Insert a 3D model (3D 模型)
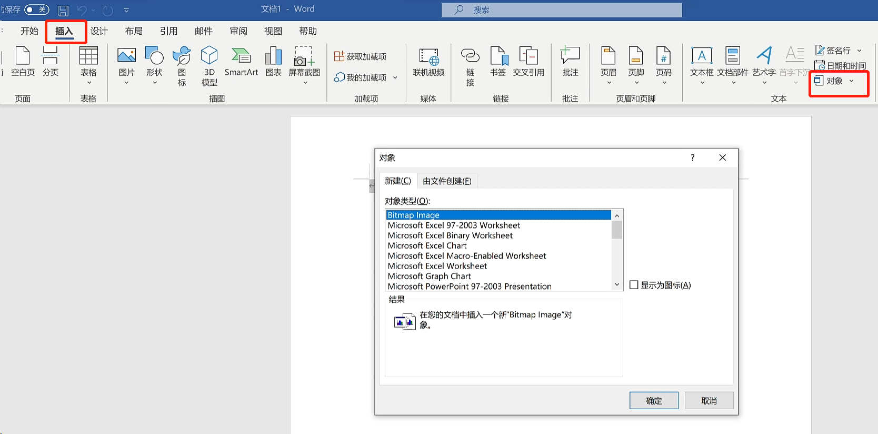This screenshot has width=878, height=434. pos(209,66)
